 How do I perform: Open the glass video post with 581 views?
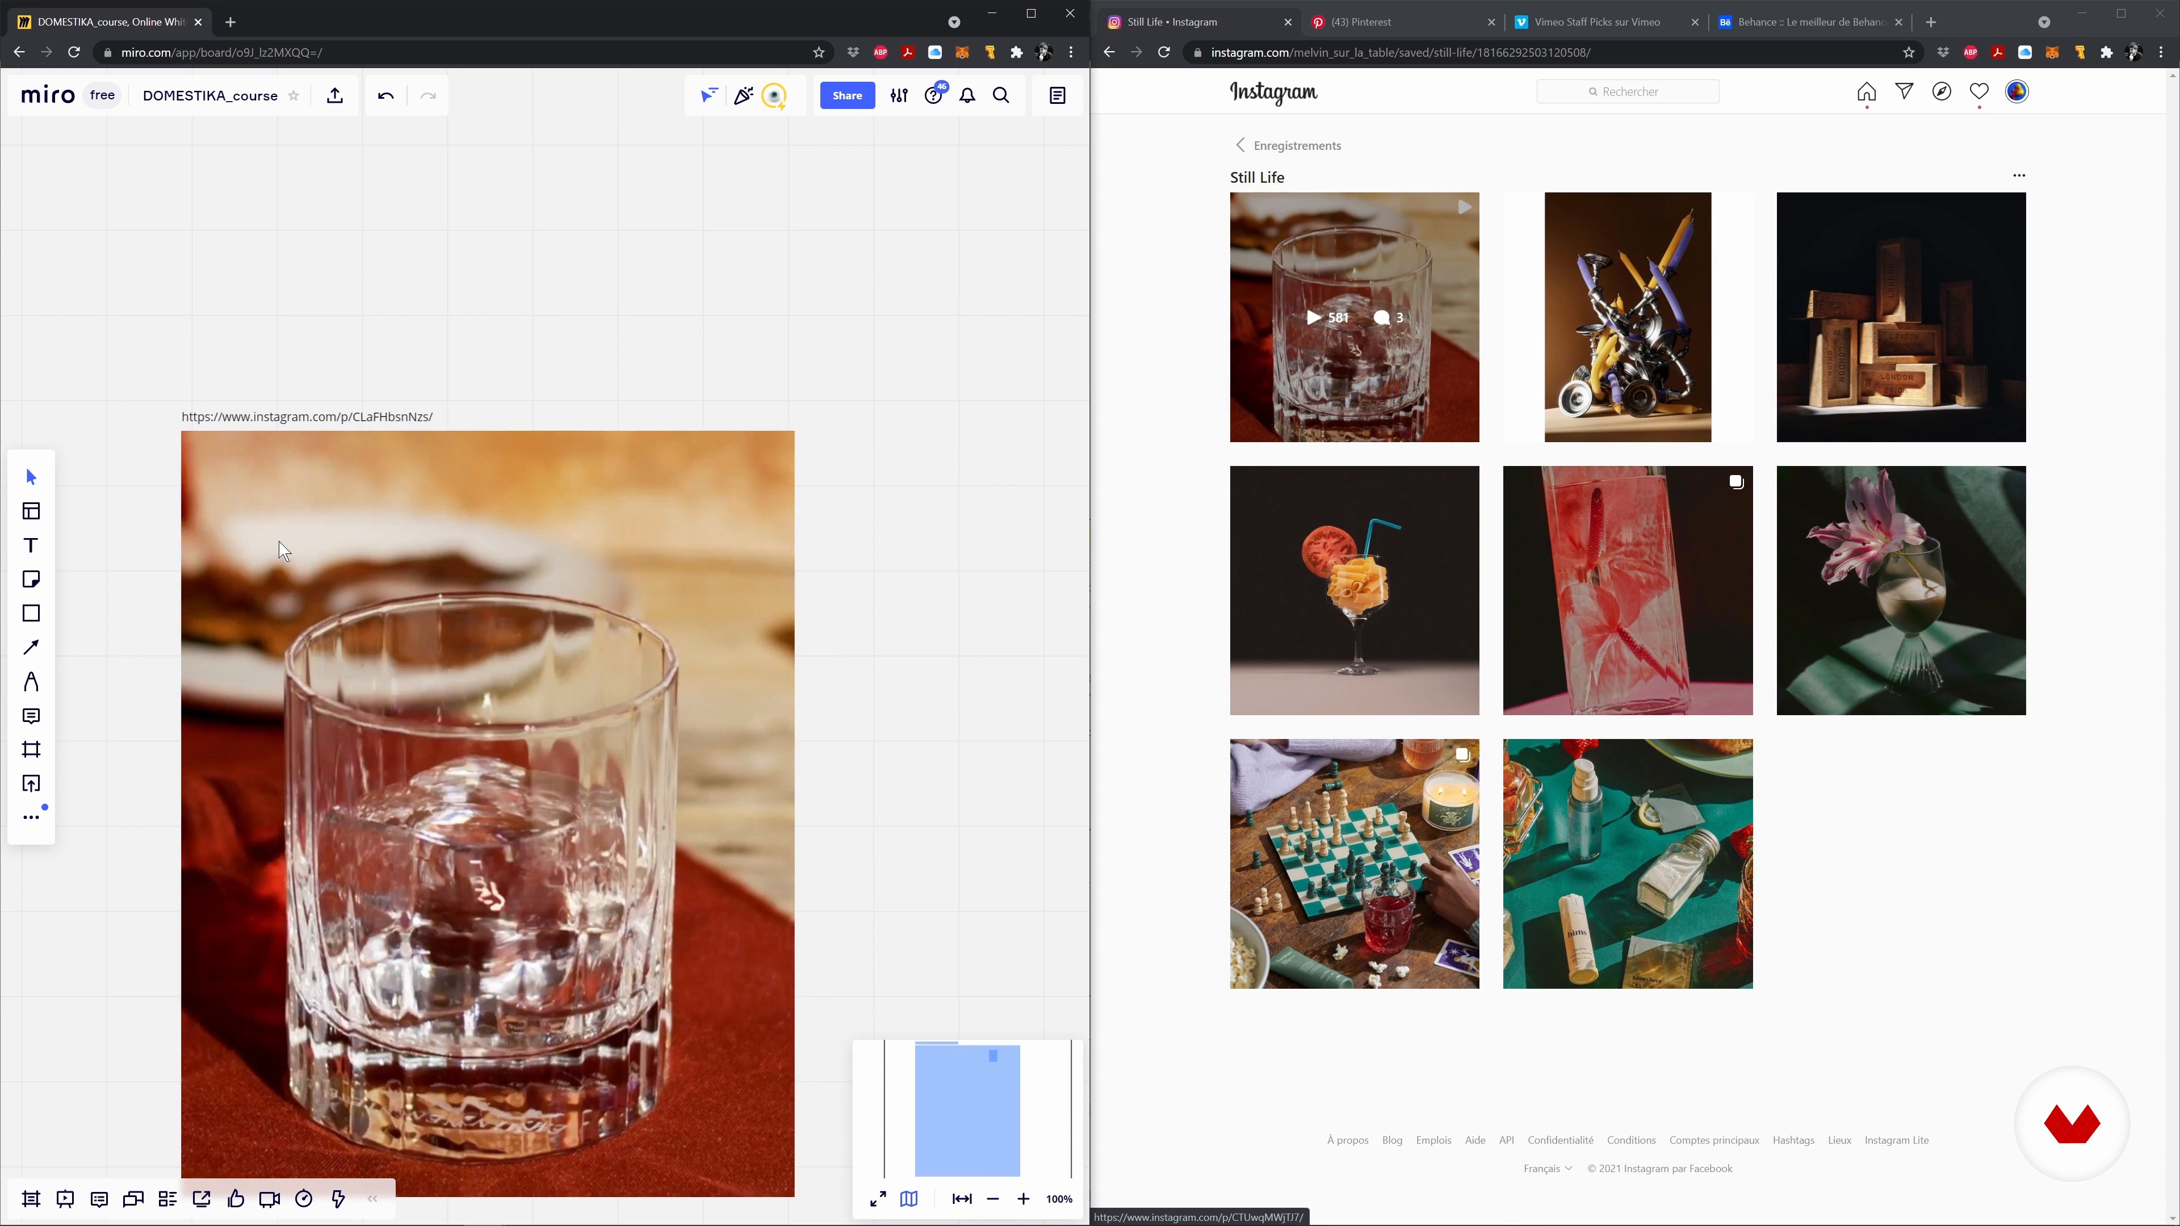coord(1354,317)
